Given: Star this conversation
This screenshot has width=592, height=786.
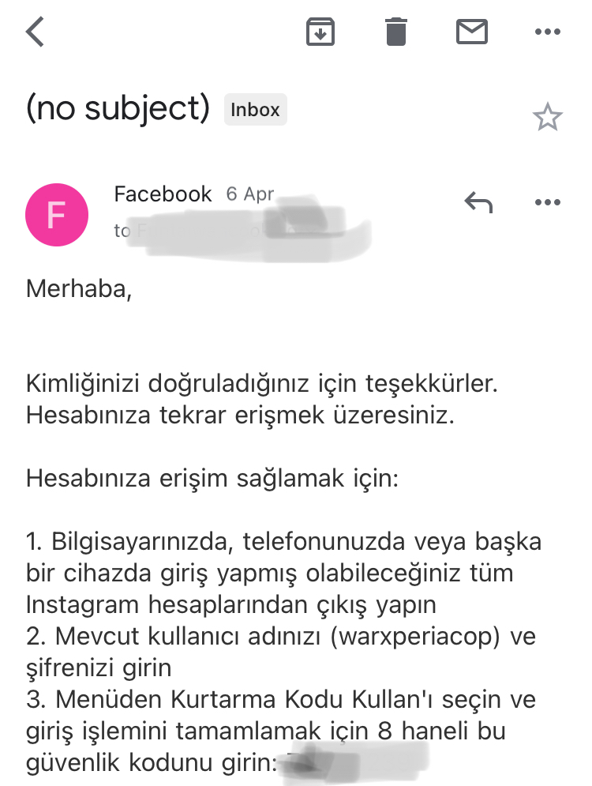Looking at the screenshot, I should (547, 118).
